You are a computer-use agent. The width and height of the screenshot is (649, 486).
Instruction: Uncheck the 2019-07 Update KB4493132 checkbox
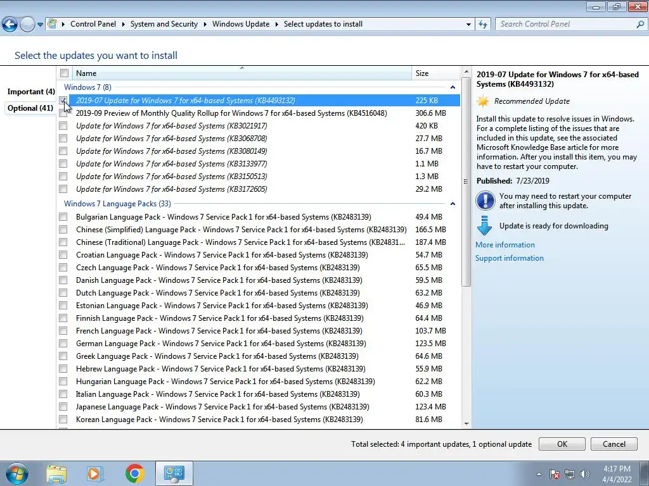[x=63, y=101]
